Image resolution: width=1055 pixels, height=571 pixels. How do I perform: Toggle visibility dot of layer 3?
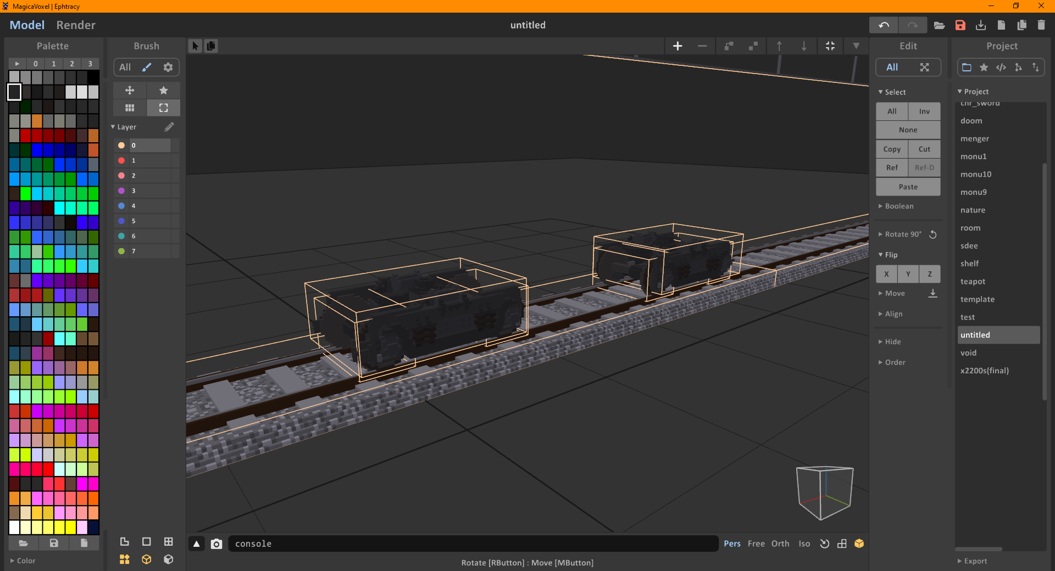[121, 191]
